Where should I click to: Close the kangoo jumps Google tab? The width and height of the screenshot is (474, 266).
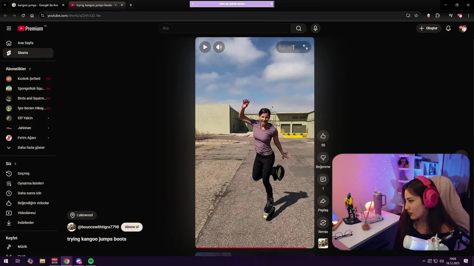point(63,5)
